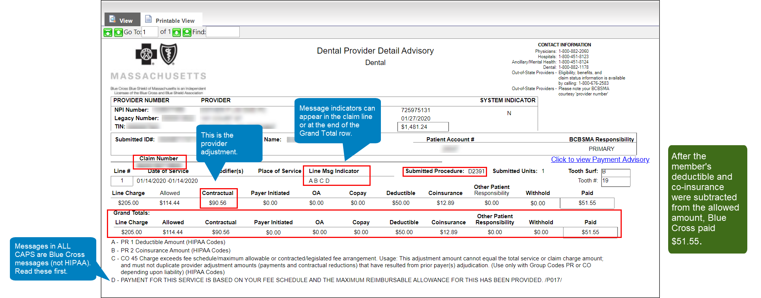Viewport: 761px width, 298px height.
Task: Click the Legacy Number label
Action: 137,118
